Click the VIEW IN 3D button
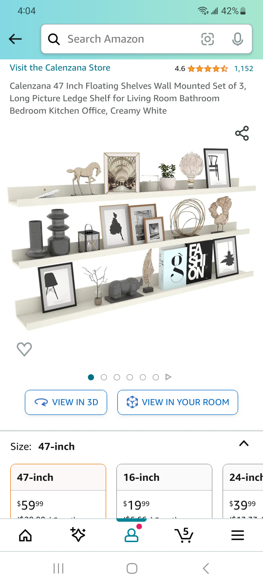Viewport: 263px width, 584px height. [66, 402]
